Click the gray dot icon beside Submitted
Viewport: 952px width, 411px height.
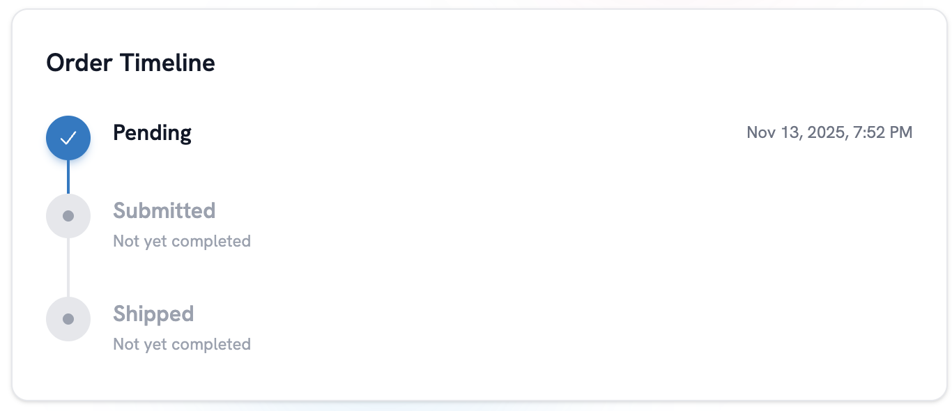[x=68, y=216]
